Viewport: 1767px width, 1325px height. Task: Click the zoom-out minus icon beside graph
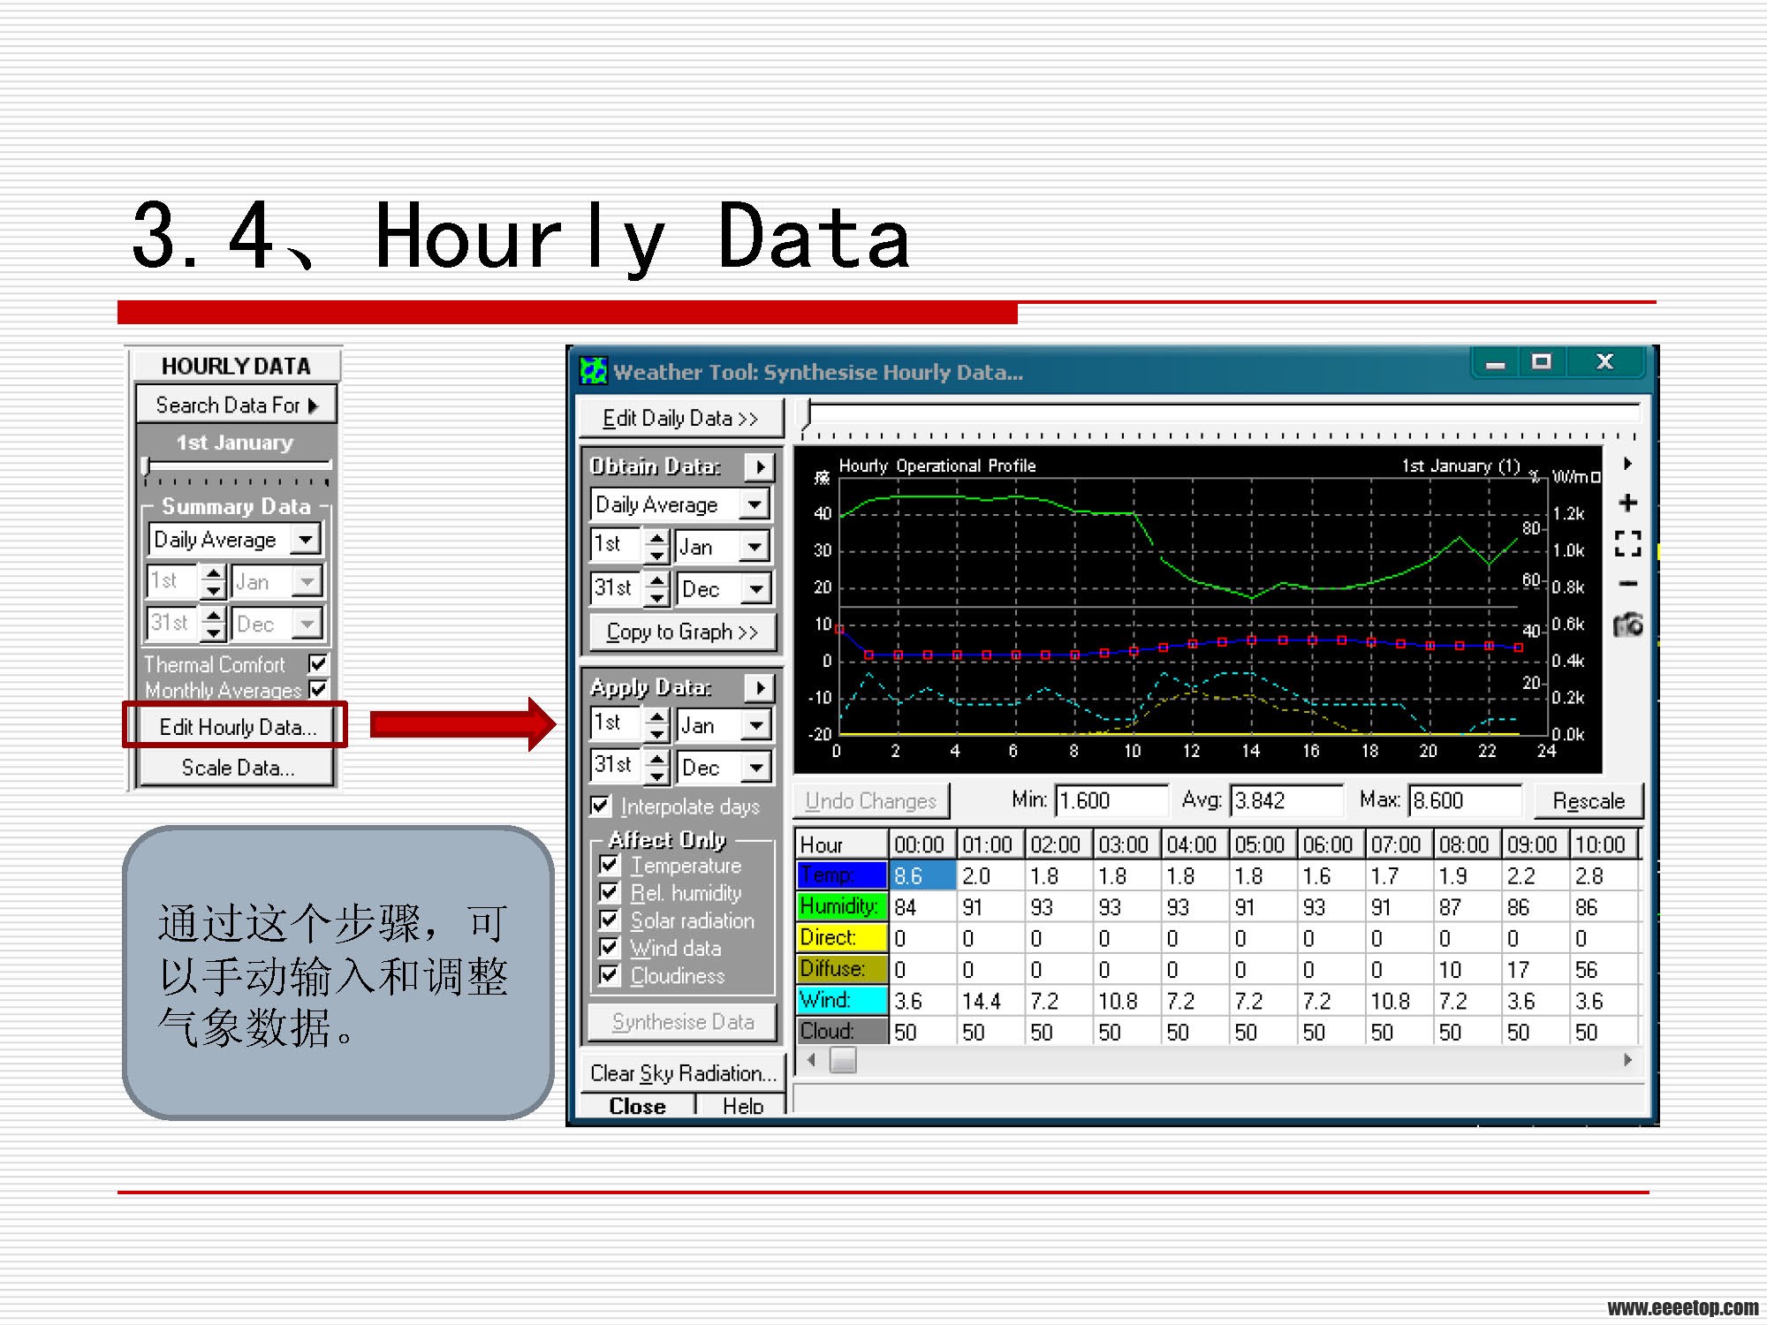click(1627, 583)
